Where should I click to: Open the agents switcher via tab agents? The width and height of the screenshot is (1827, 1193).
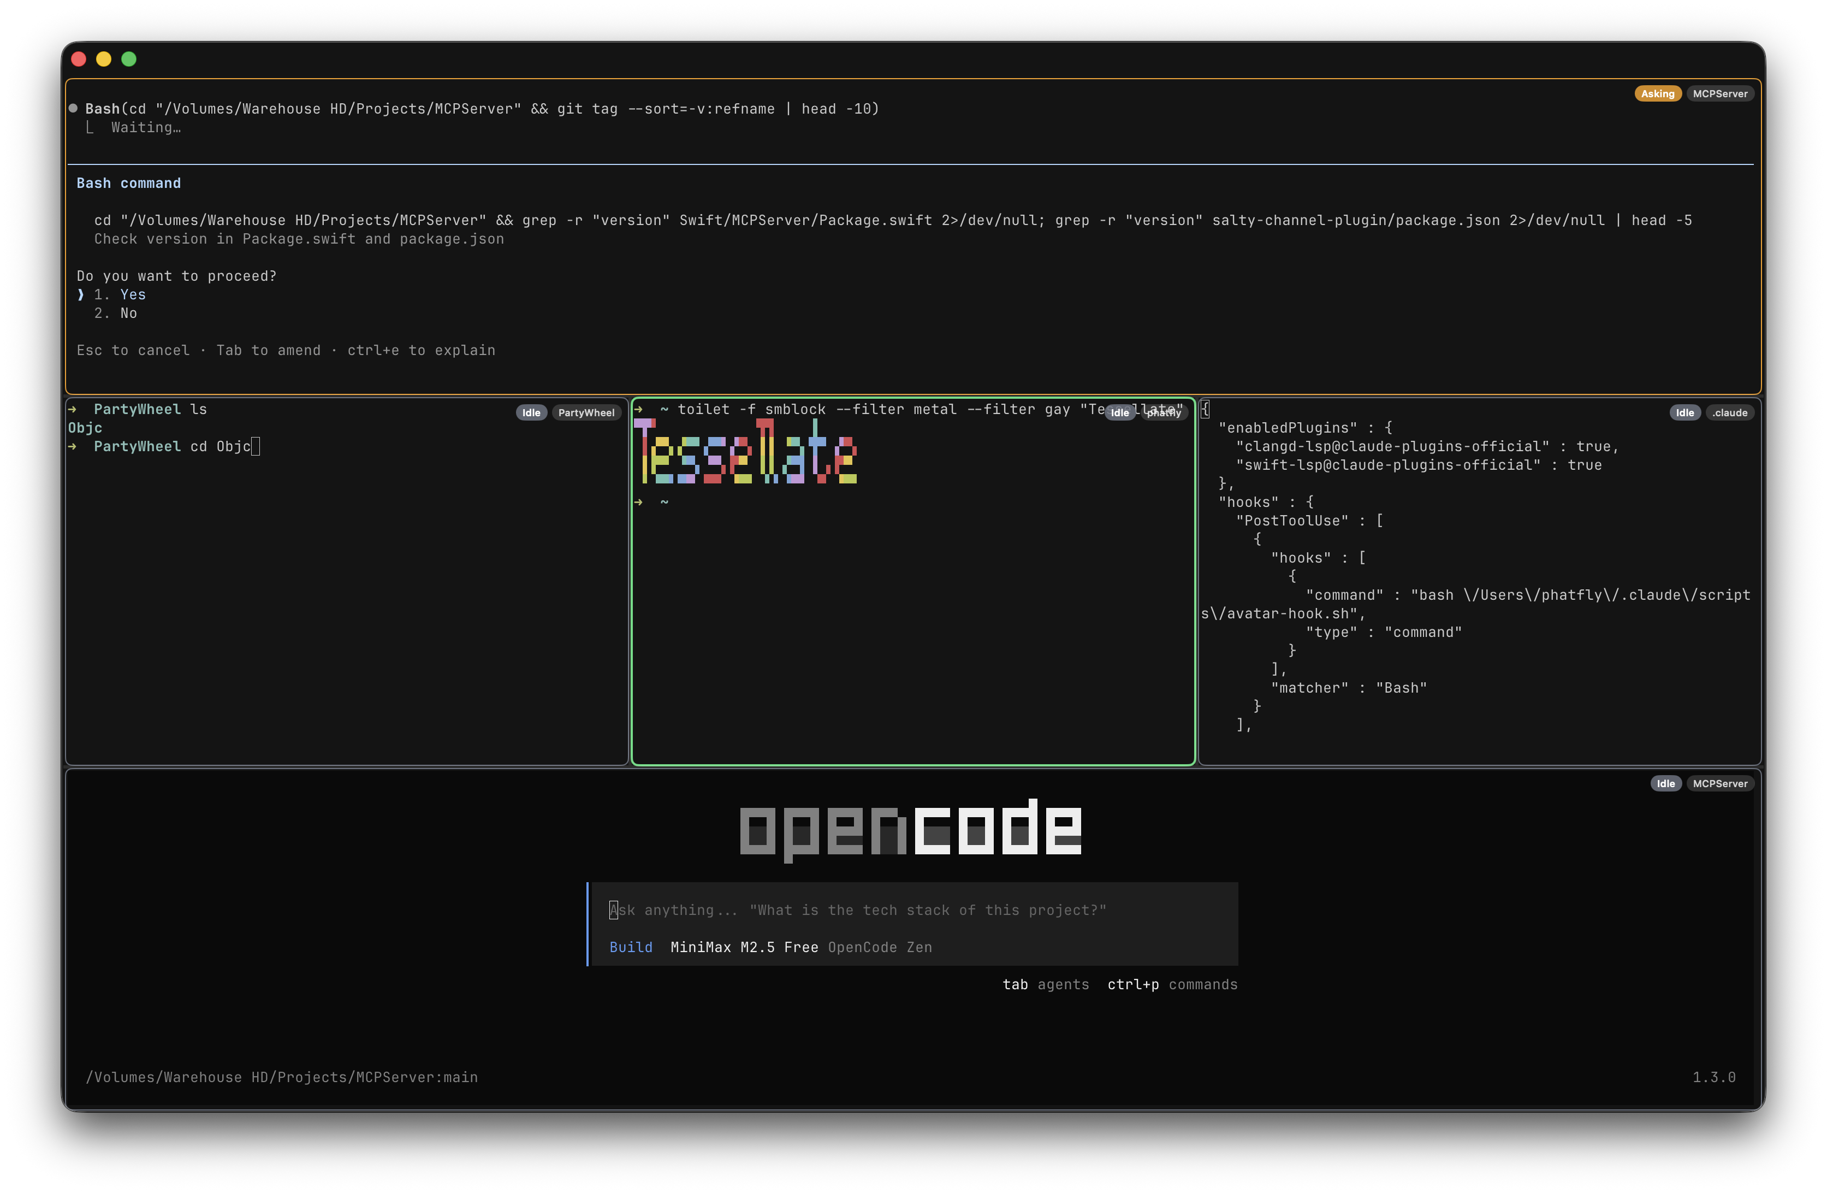[x=1046, y=984]
